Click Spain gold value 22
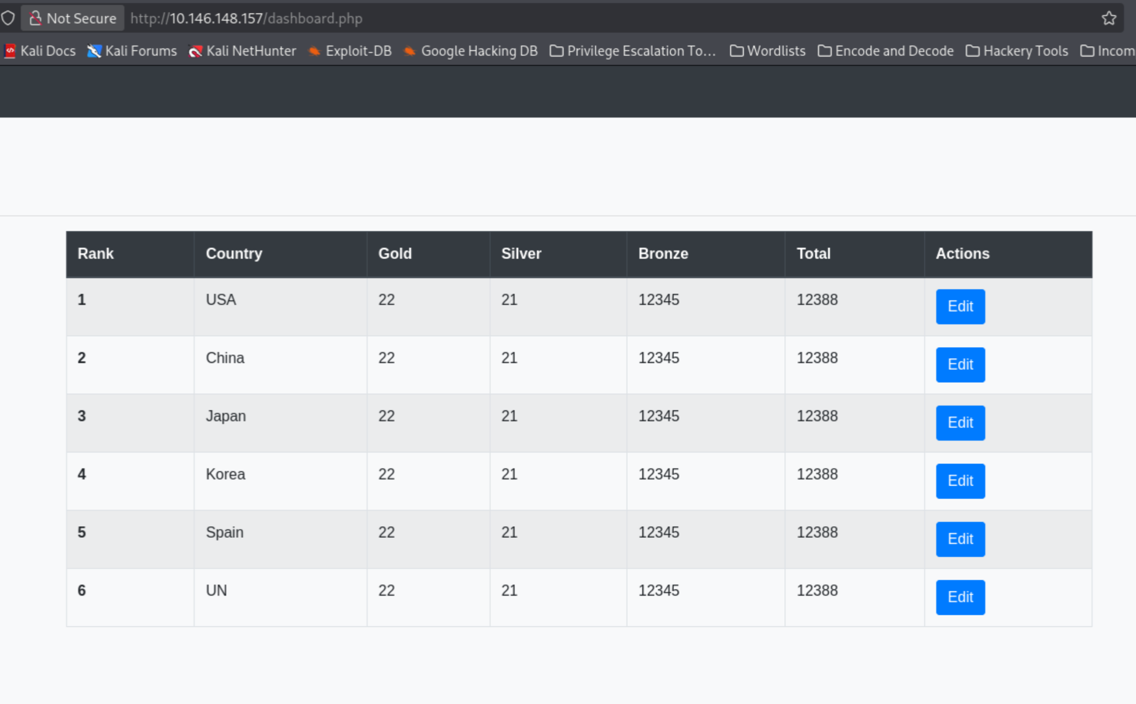The image size is (1136, 704). pos(386,532)
